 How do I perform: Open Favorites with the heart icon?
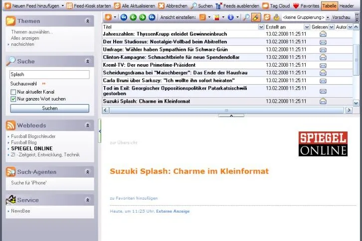[306, 6]
